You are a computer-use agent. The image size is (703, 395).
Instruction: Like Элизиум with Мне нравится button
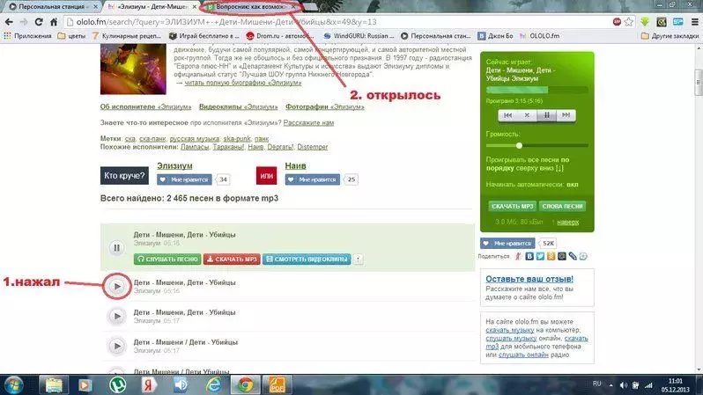coord(184,179)
